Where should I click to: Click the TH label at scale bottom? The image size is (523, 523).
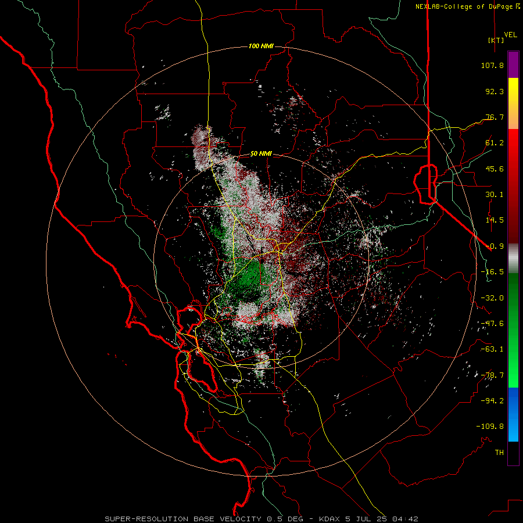point(499,453)
